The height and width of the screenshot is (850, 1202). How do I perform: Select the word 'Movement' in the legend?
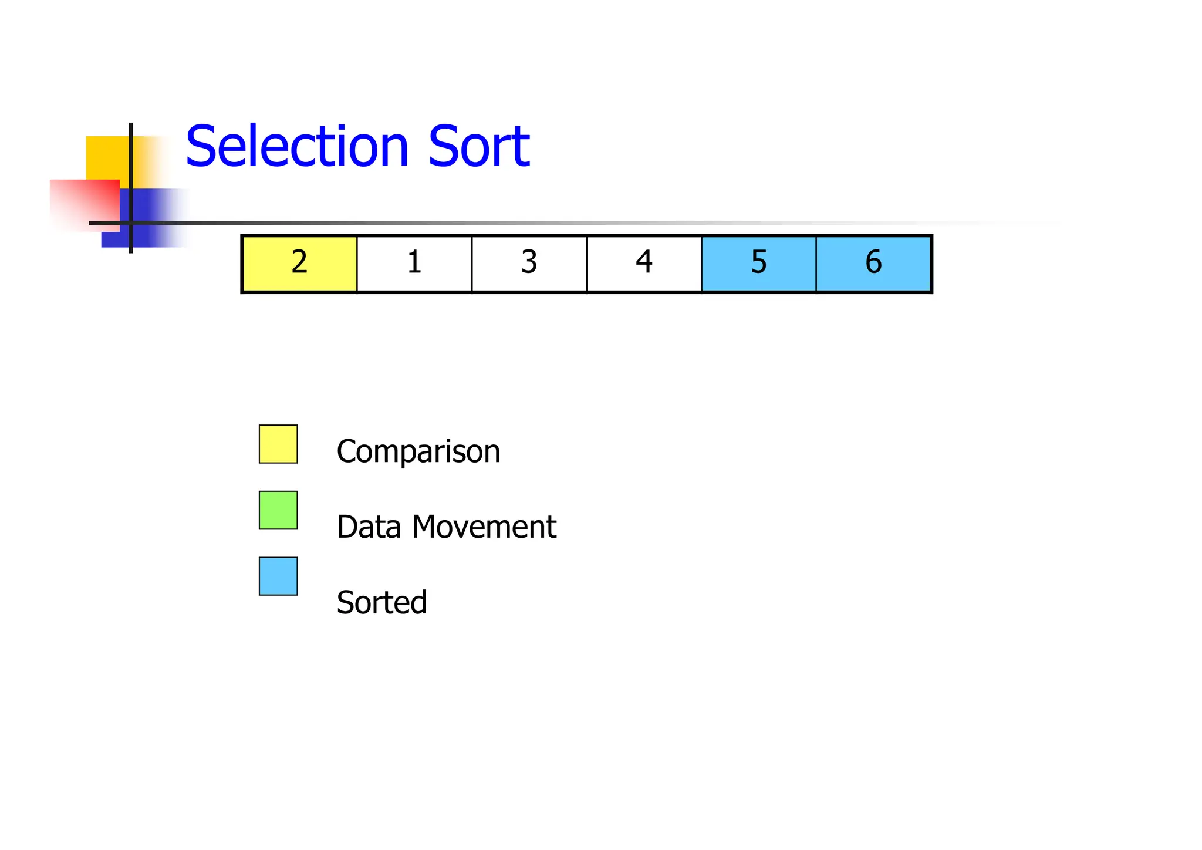484,527
